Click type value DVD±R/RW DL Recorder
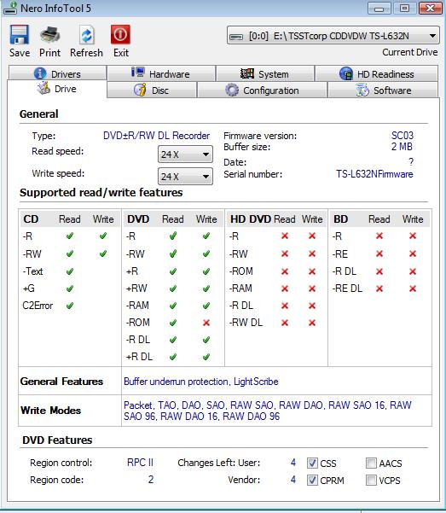 pos(157,136)
